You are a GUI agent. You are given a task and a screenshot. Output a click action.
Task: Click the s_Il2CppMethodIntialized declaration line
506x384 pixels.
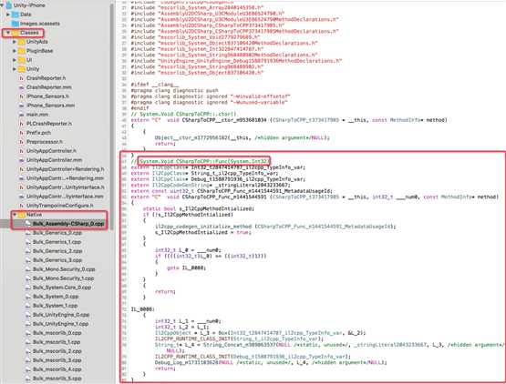[x=199, y=208]
